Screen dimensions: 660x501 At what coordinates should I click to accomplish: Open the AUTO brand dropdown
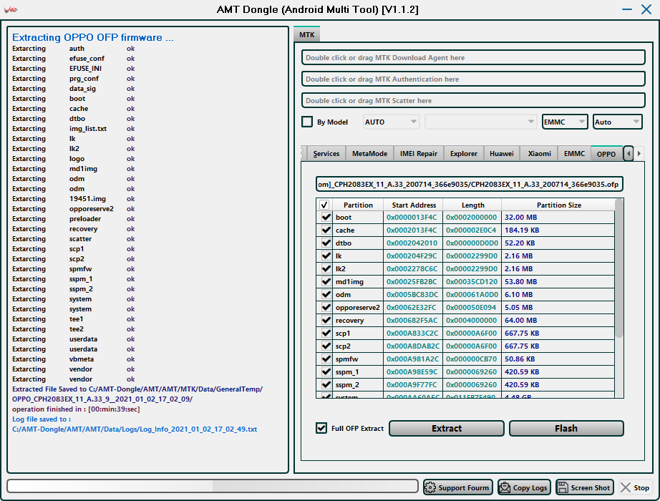(391, 122)
